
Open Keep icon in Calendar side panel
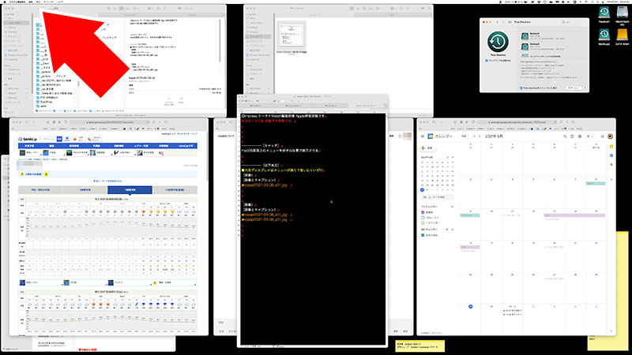tap(611, 147)
